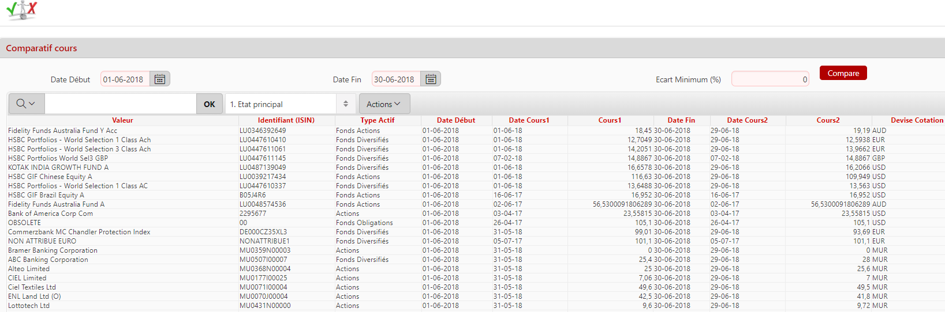Open the Date Fin calendar picker

(x=431, y=79)
